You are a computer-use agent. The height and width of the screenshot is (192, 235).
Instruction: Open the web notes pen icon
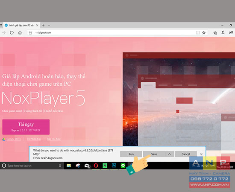223,32
